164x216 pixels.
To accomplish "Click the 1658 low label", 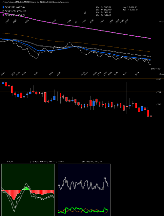I will pos(137,74).
